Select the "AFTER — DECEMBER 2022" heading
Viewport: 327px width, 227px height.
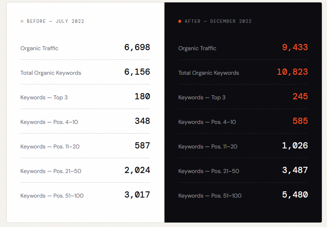(x=218, y=21)
